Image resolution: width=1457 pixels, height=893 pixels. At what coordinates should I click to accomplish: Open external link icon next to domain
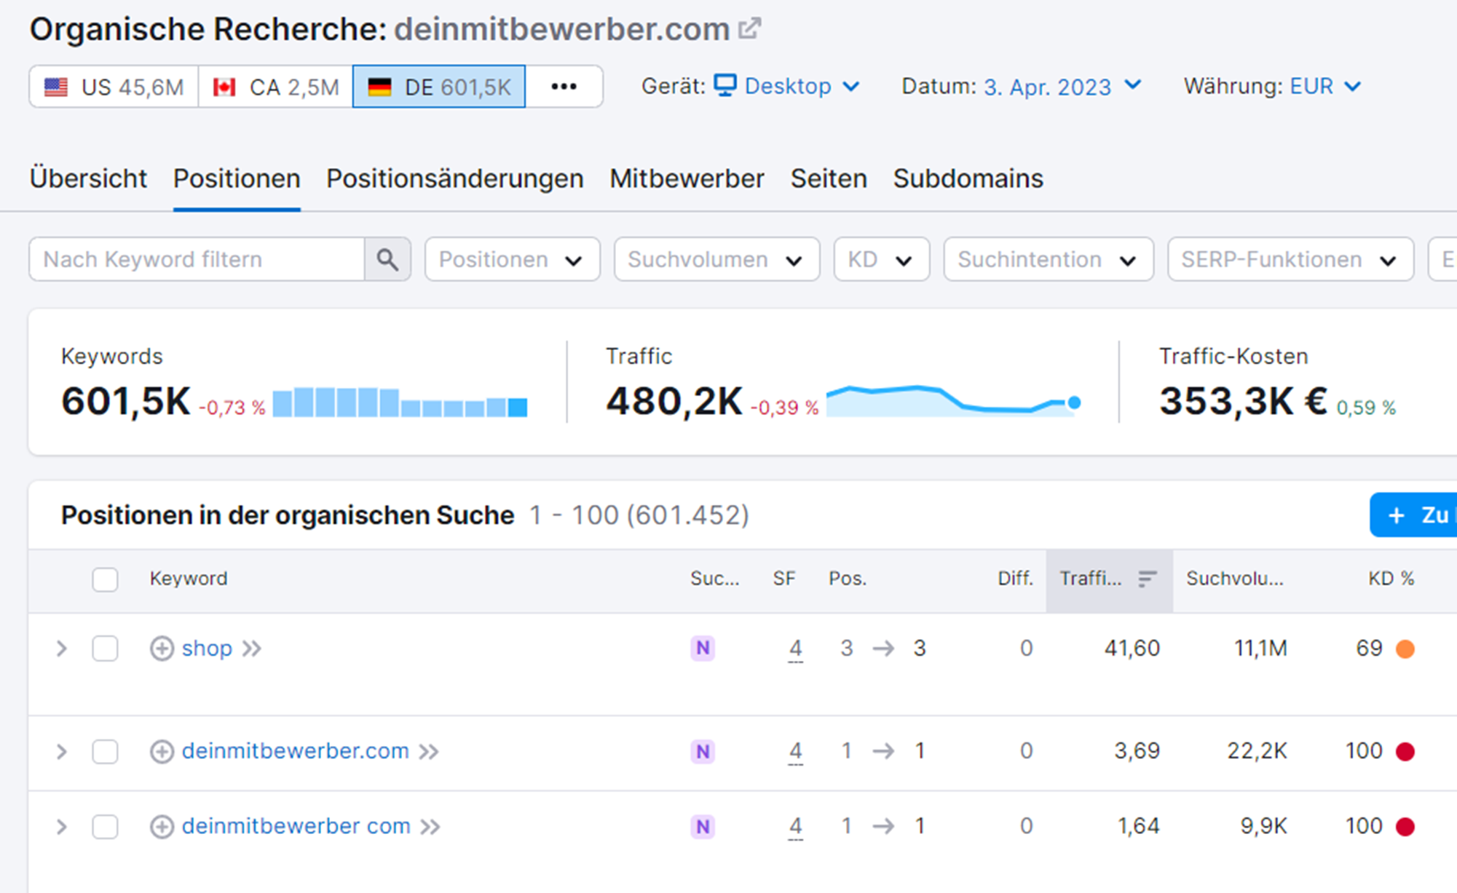749,29
